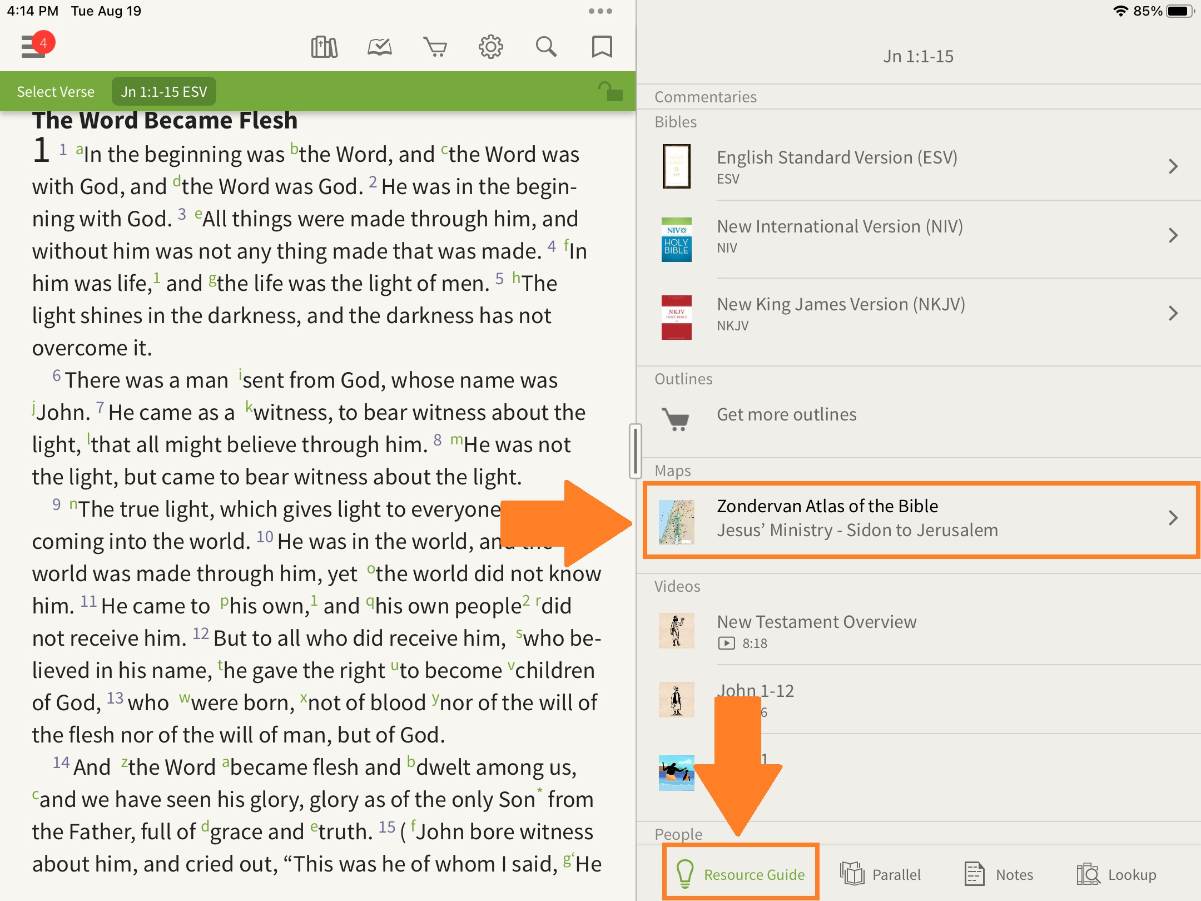
Task: Open the library books icon
Action: [324, 47]
